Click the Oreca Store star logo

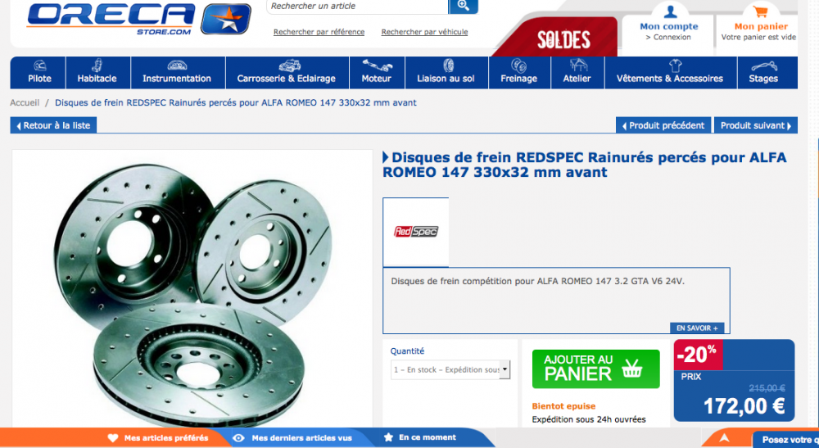pos(226,19)
